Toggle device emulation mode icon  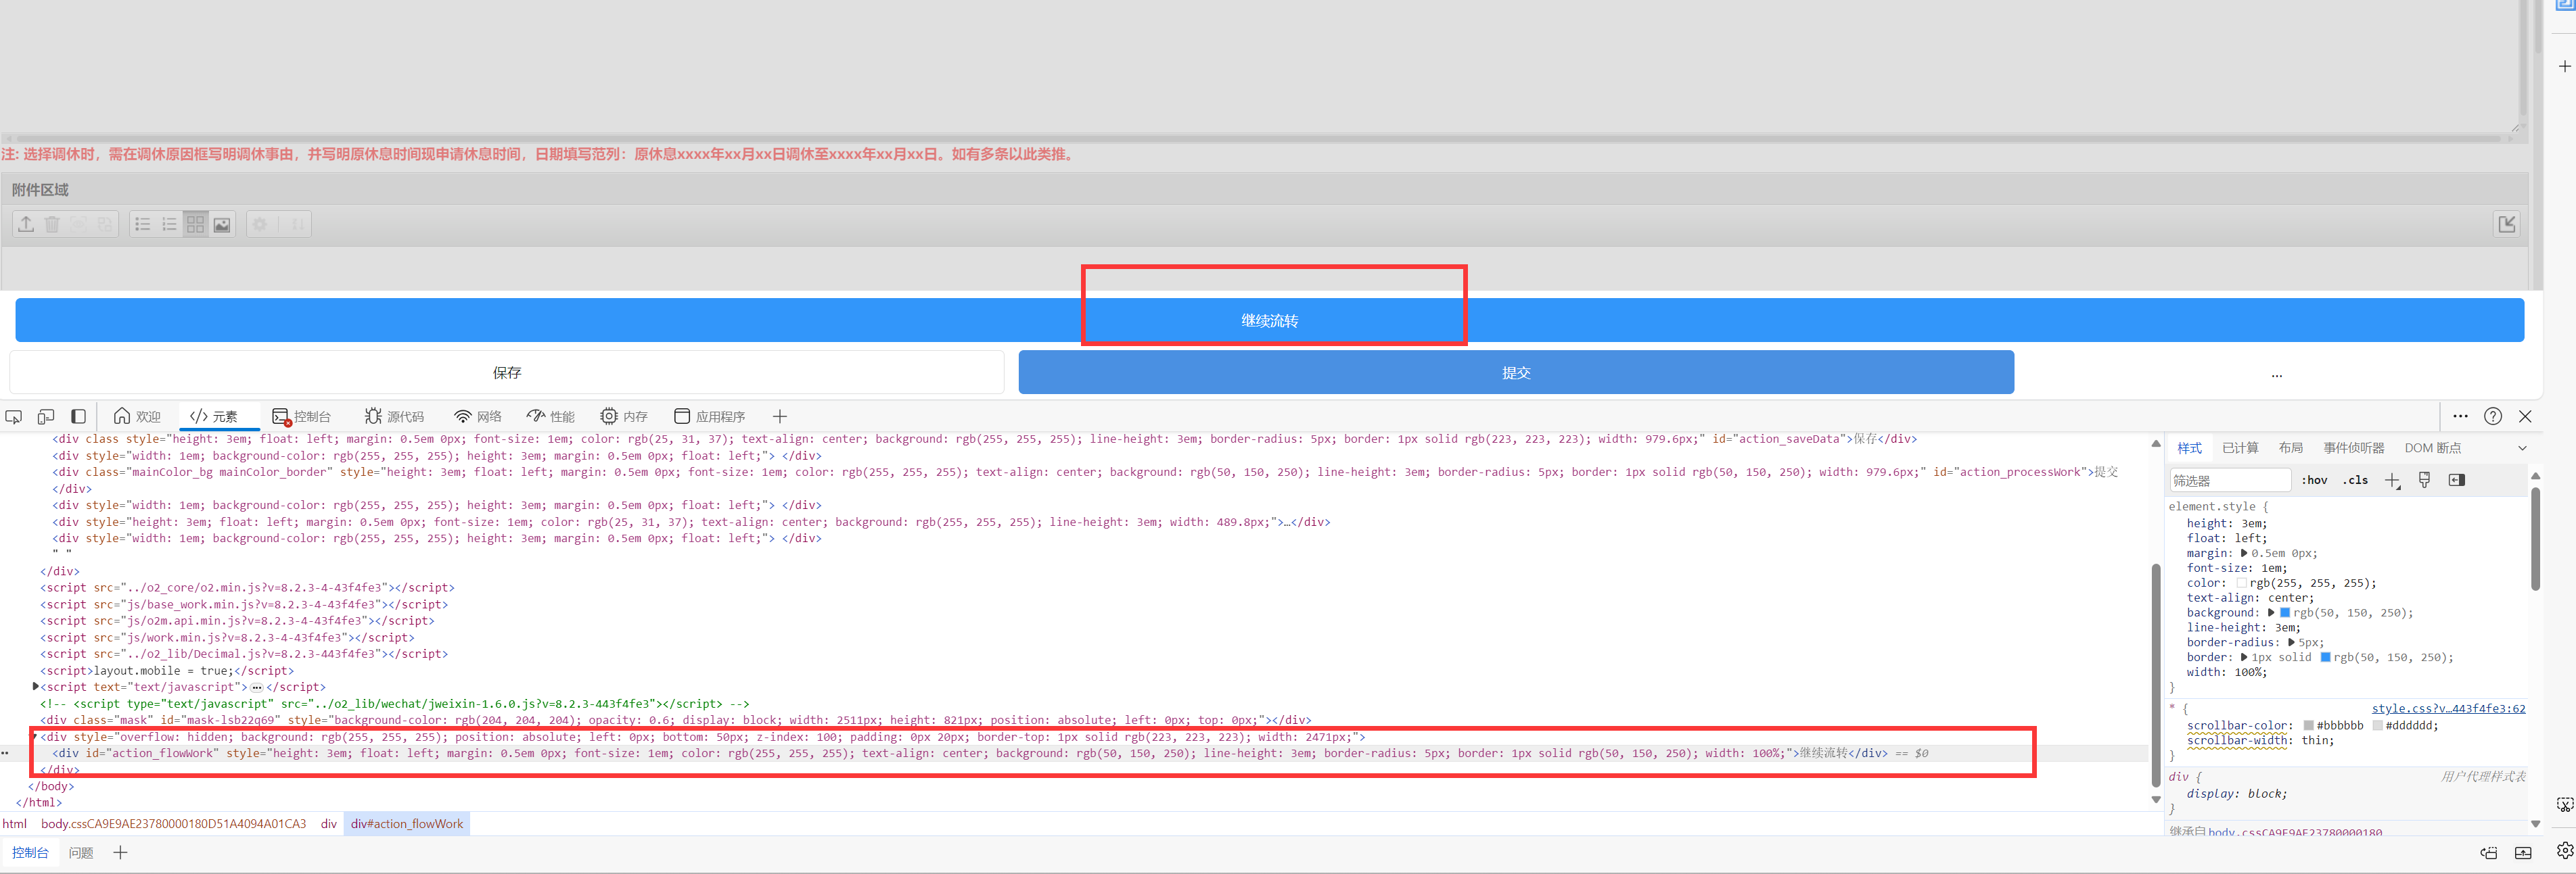click(46, 416)
